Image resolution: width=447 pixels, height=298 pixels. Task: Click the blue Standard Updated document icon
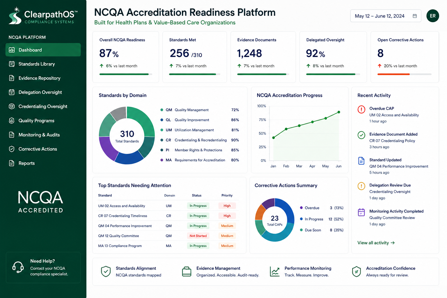pos(361,161)
